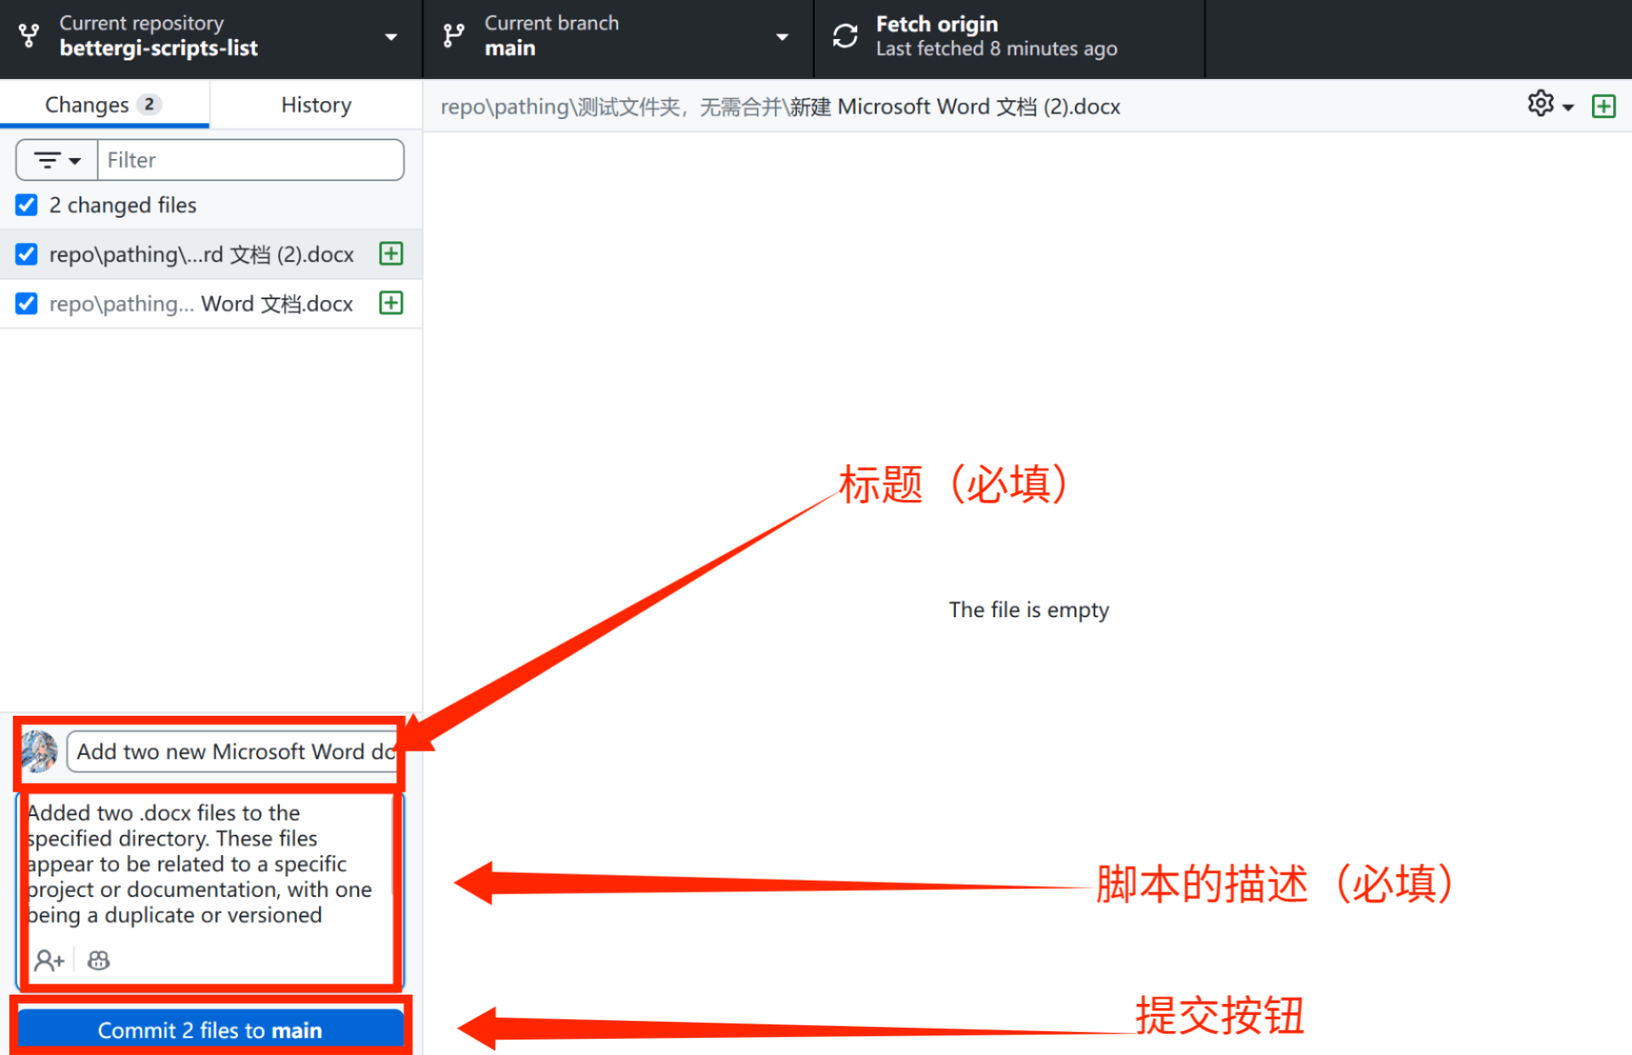The width and height of the screenshot is (1632, 1055).
Task: Toggle checkbox for Word 文档.docx file
Action: pos(26,303)
